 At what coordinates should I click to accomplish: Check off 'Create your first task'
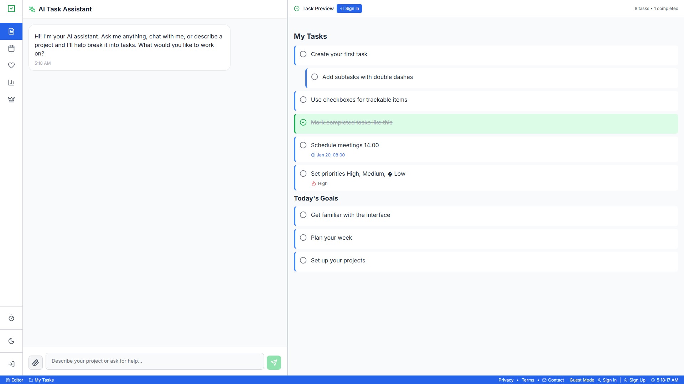303,54
